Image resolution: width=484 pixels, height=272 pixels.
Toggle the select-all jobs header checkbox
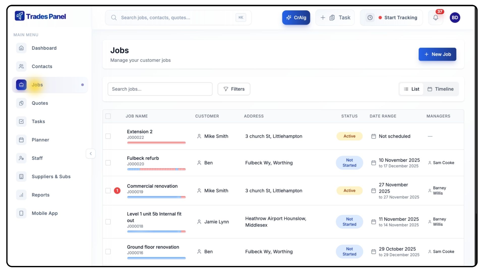coord(108,116)
